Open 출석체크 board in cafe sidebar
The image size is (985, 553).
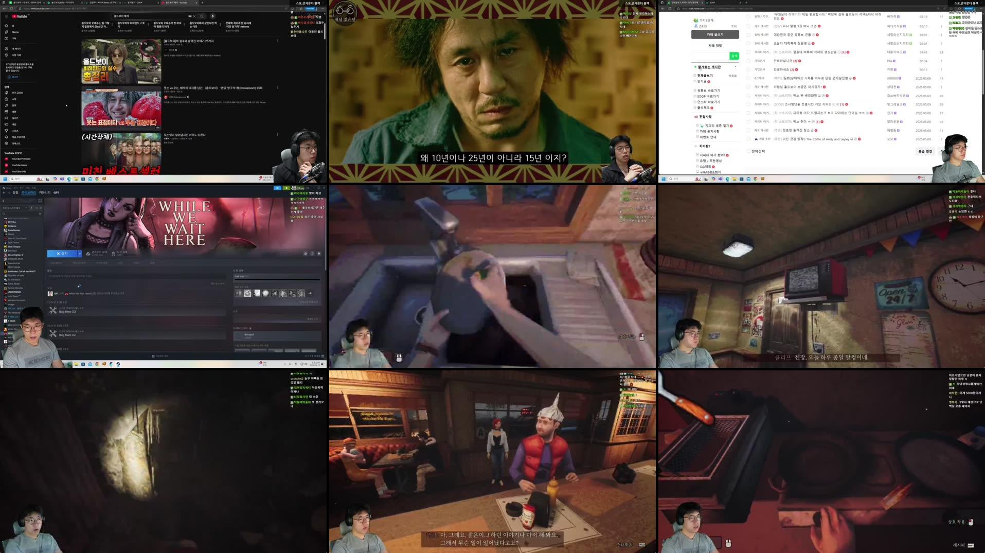pyautogui.click(x=704, y=108)
